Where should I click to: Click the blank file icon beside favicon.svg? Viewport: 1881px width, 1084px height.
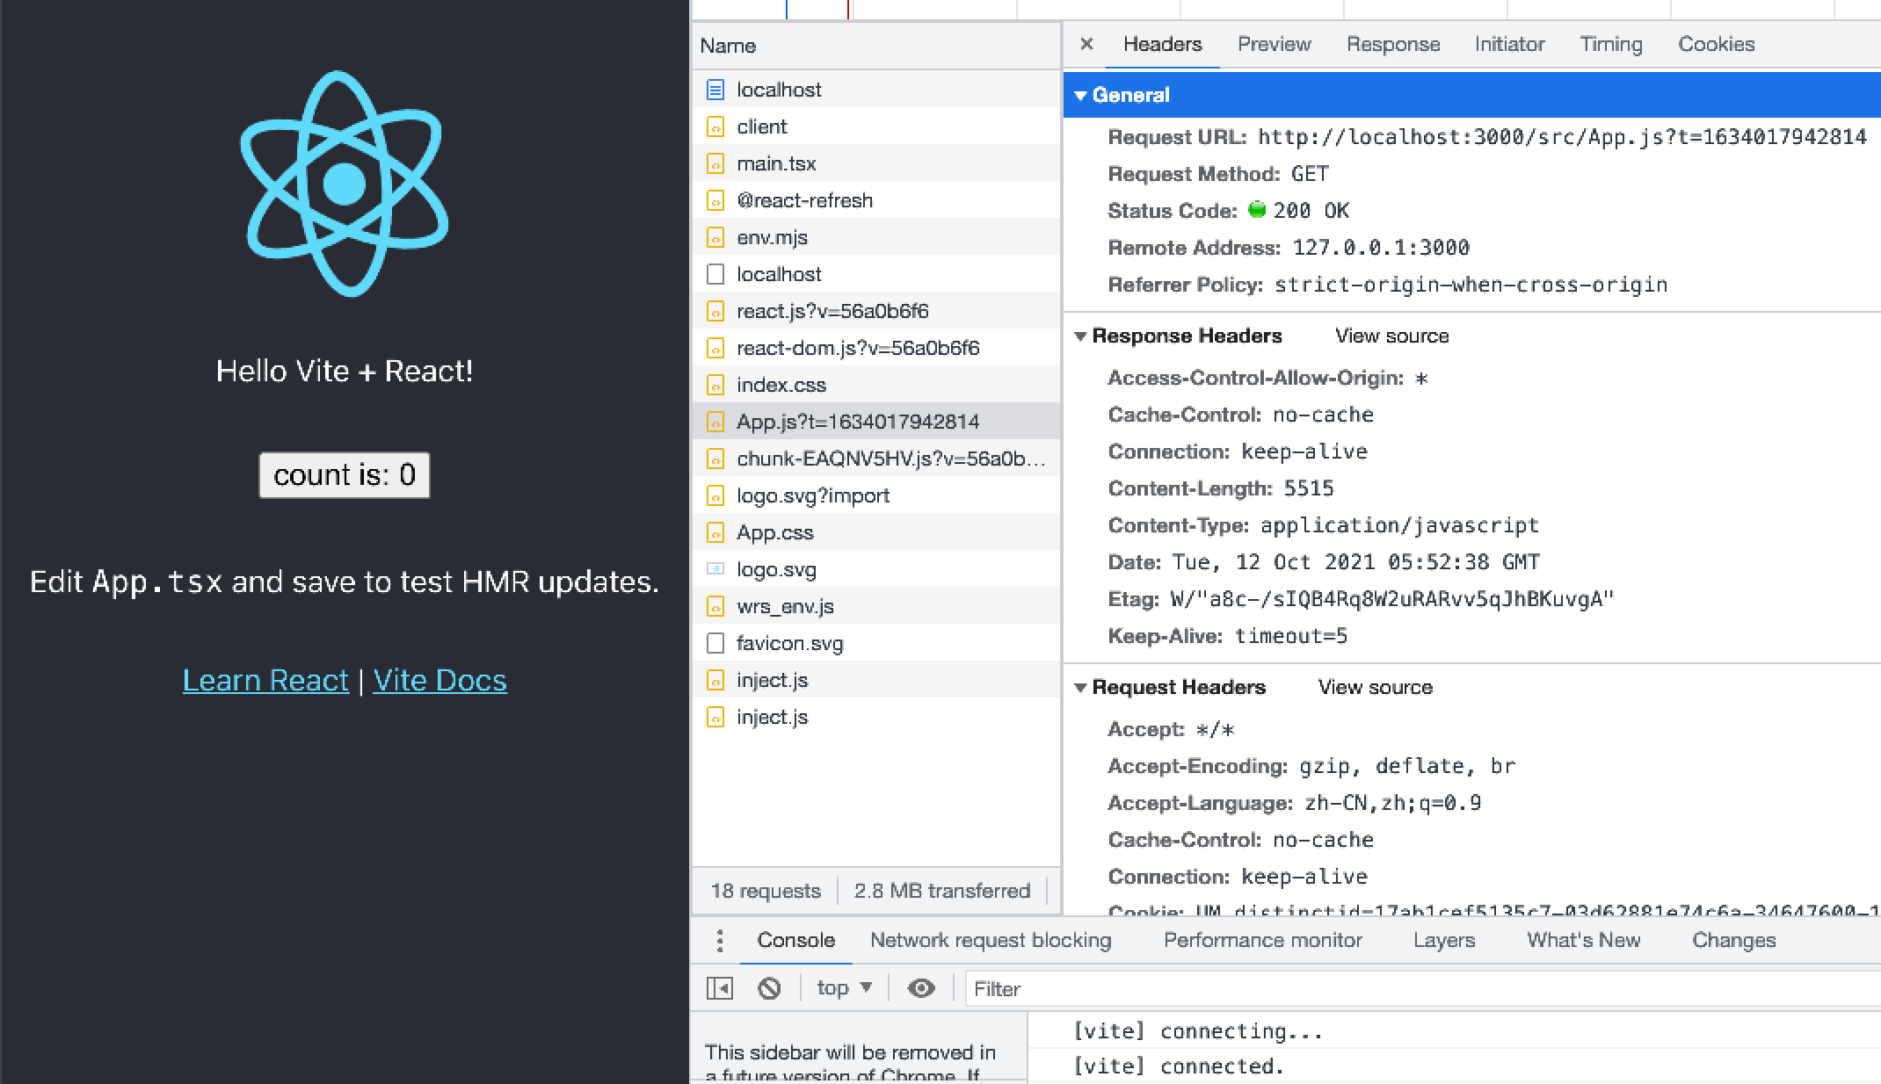coord(715,643)
